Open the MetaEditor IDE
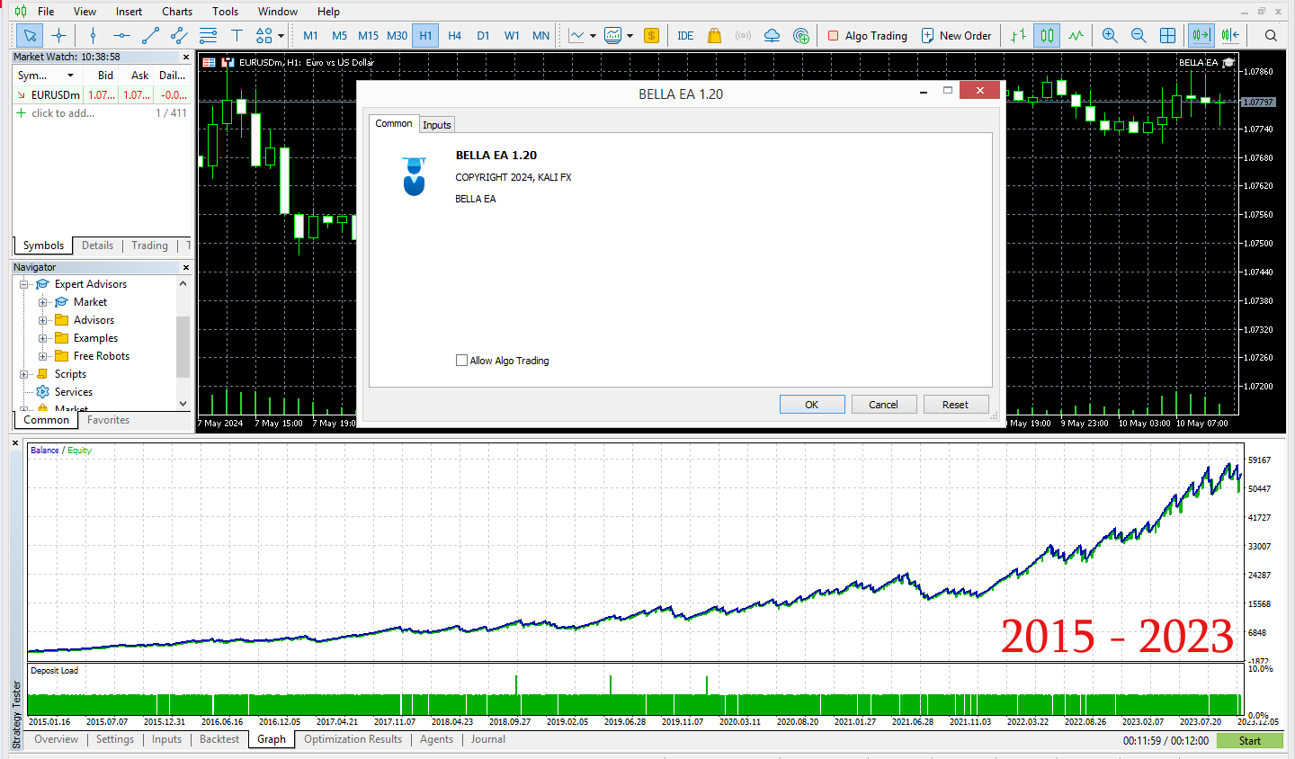The width and height of the screenshot is (1295, 759). click(x=685, y=36)
